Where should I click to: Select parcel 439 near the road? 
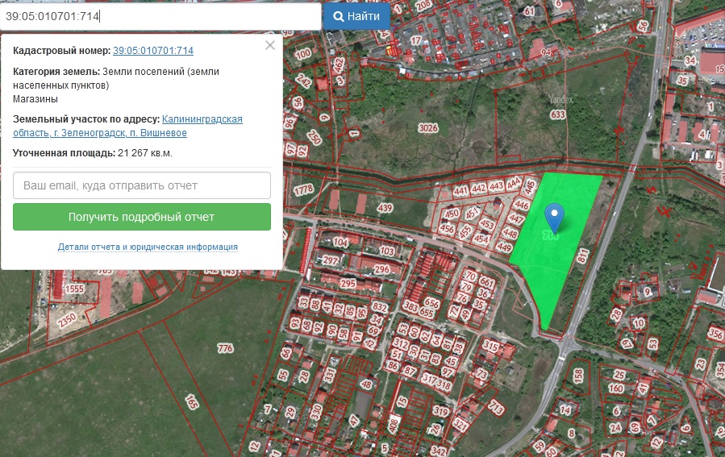(385, 209)
